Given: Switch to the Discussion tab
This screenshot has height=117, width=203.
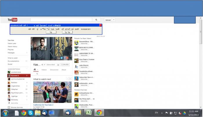Looking at the screenshot, I should click(54, 70).
